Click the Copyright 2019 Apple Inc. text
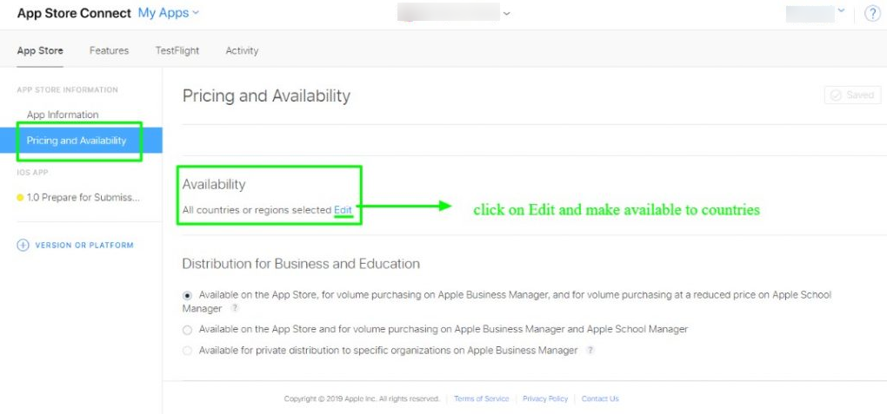The width and height of the screenshot is (887, 414). tap(362, 398)
